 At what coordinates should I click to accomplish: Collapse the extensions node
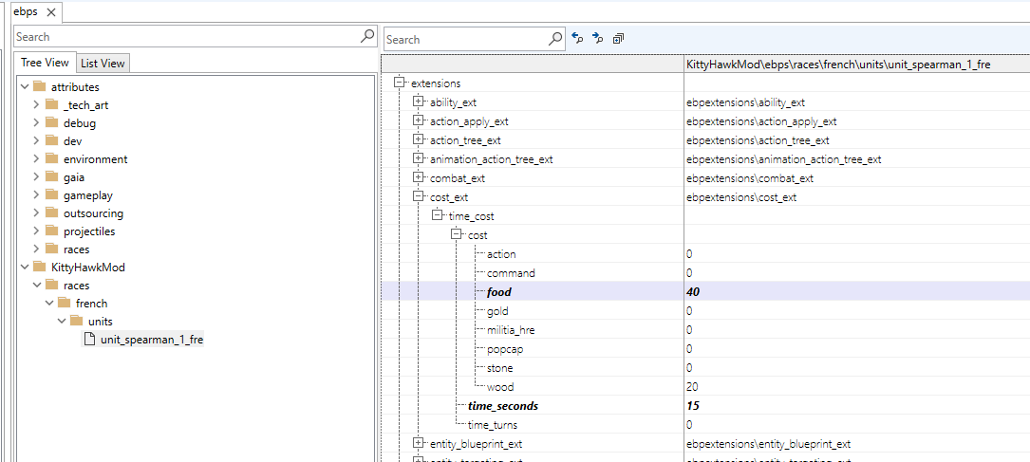(399, 83)
